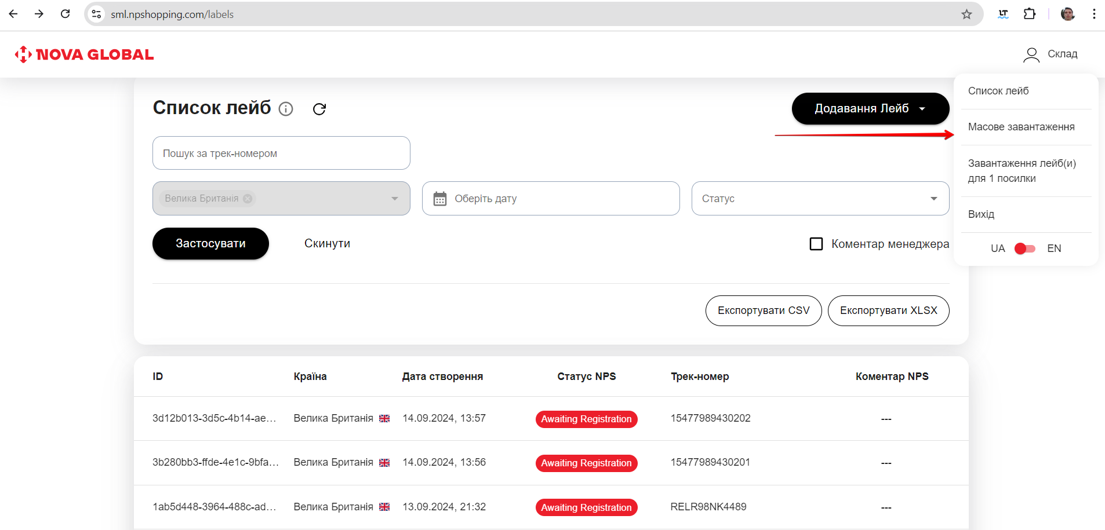Focus the Пошук за трек-номером search field
Image resolution: width=1105 pixels, height=530 pixels.
pyautogui.click(x=281, y=153)
